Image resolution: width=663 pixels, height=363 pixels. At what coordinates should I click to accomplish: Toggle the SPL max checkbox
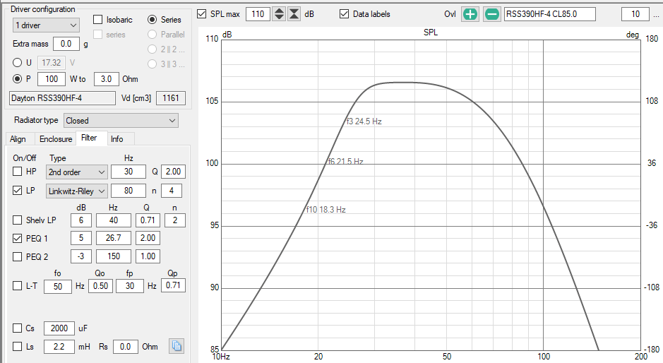pyautogui.click(x=202, y=14)
